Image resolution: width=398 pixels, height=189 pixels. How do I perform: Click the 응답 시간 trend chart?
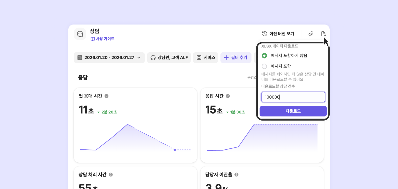pos(262,138)
